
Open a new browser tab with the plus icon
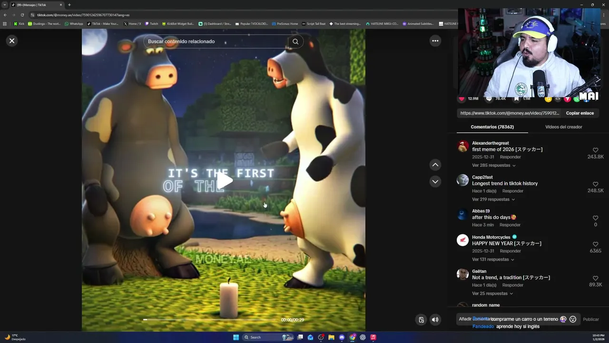pyautogui.click(x=69, y=5)
